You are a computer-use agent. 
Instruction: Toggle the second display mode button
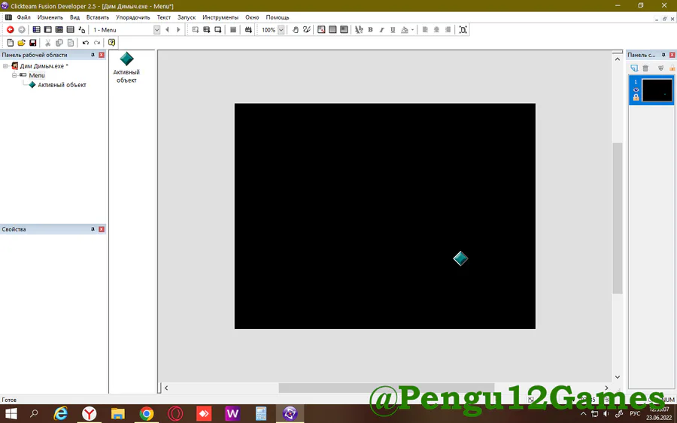(x=332, y=30)
